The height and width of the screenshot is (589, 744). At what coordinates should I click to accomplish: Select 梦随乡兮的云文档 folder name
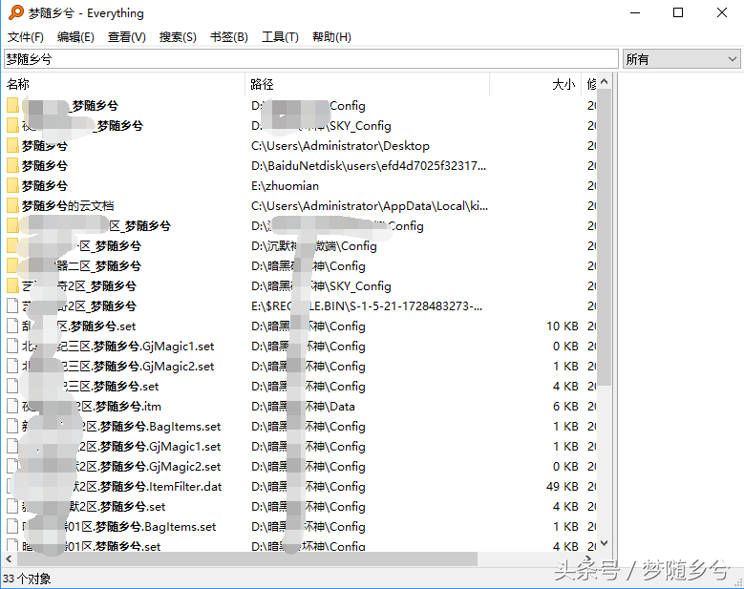pos(68,206)
